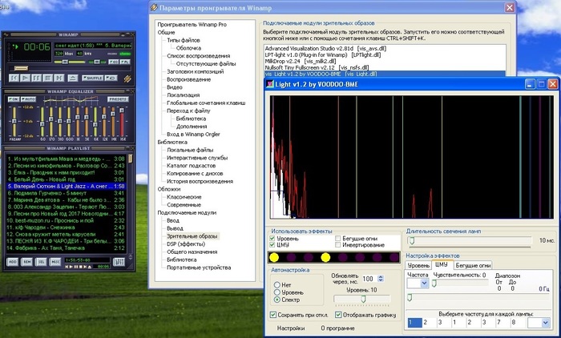This screenshot has width=561, height=338.
Task: Turn the equalizer ON button on or off
Action: 14,99
